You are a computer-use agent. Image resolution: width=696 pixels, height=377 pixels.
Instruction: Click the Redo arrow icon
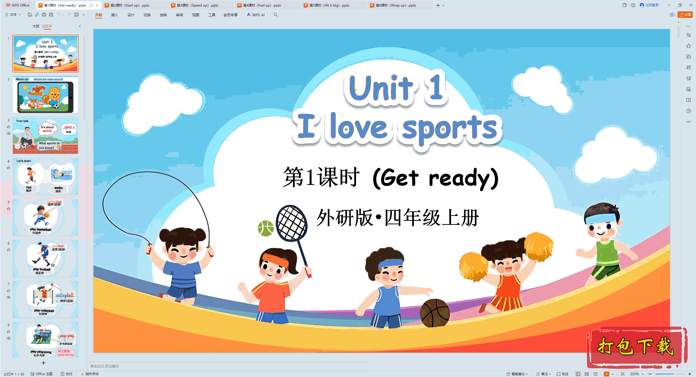70,15
